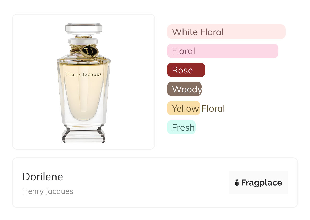Pick the Yellow Floral accord bar

click(184, 108)
